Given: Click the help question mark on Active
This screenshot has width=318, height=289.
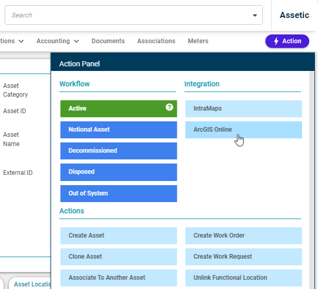Looking at the screenshot, I should coord(169,107).
